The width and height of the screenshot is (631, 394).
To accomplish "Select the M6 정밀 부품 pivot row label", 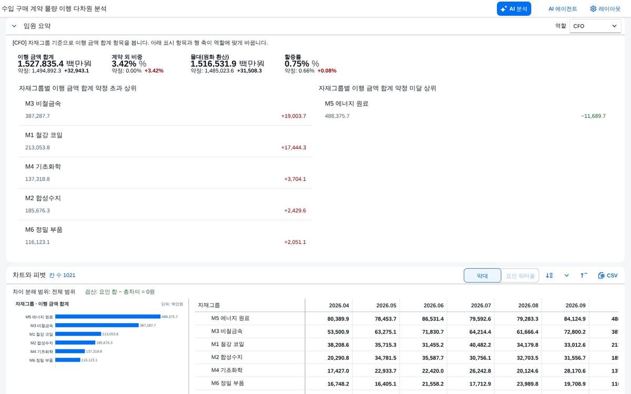I will tap(228, 383).
